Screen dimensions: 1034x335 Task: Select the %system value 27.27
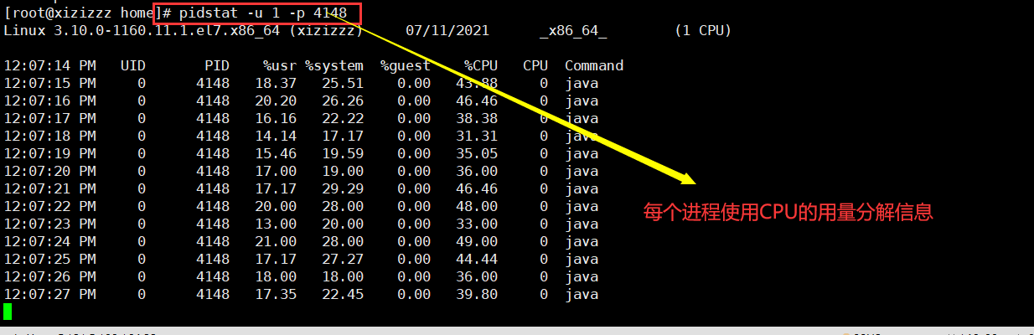(x=343, y=259)
